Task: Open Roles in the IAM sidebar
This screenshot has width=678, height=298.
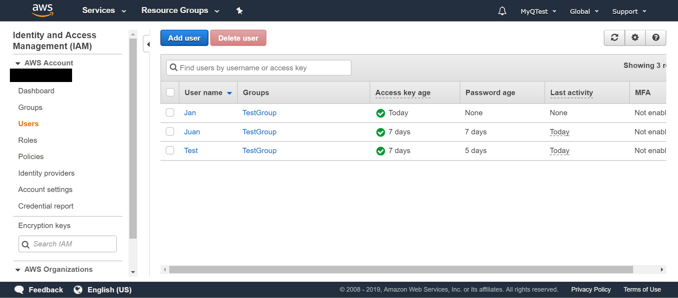Action: 28,140
